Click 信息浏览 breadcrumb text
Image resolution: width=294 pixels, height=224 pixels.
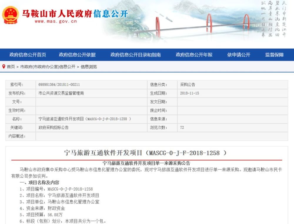(89, 67)
